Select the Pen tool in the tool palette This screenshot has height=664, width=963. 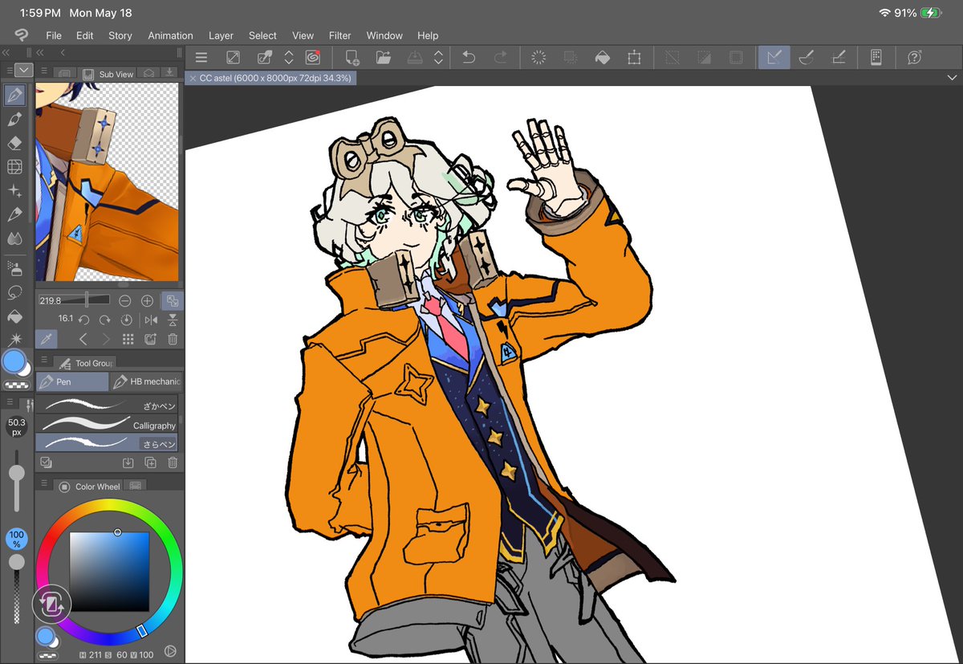[14, 96]
